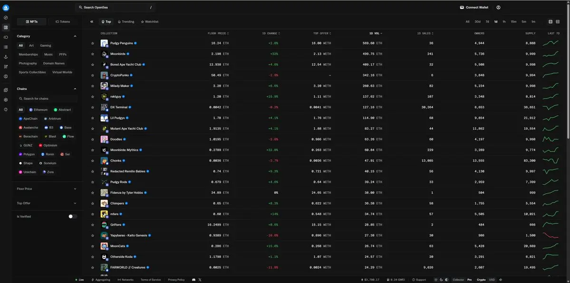The height and width of the screenshot is (283, 570).
Task: Switch to Pro mode
Action: [470, 280]
